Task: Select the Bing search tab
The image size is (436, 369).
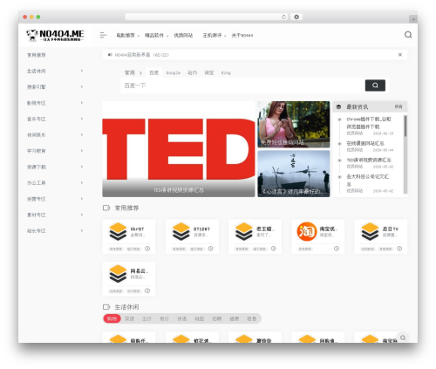Action: tap(226, 72)
